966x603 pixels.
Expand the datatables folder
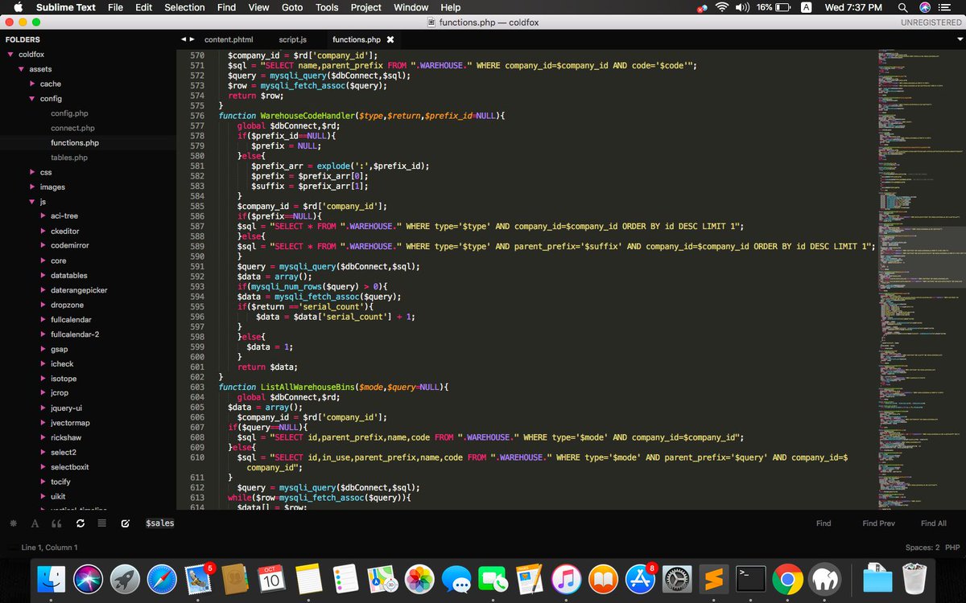pos(43,275)
